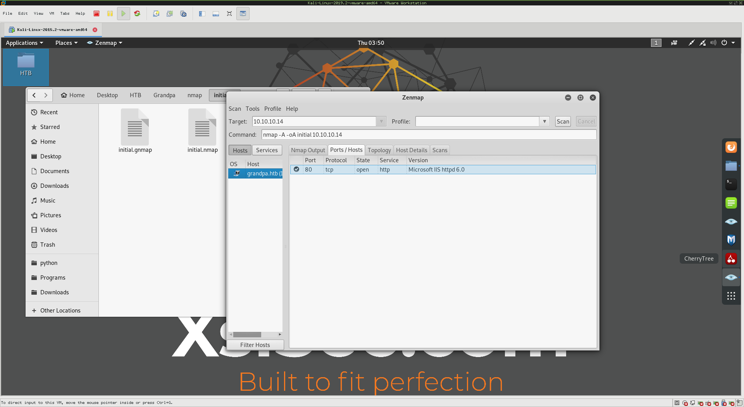Click the Filter Hosts button
The width and height of the screenshot is (744, 407).
pos(255,345)
